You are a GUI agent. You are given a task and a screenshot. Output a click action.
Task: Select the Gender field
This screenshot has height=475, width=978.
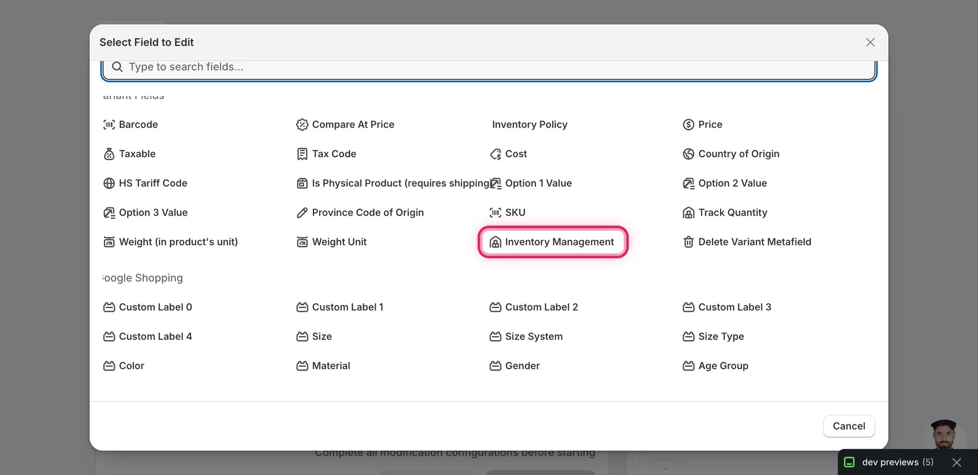tap(515, 366)
